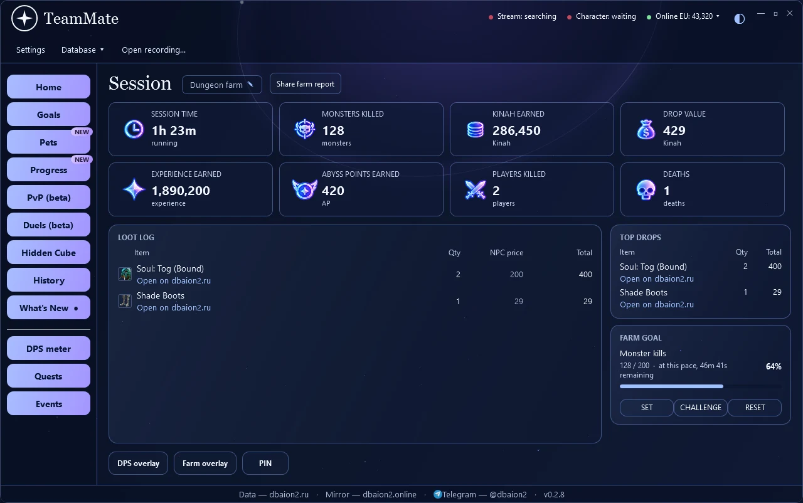Open the Hidden Cube section

click(x=48, y=253)
